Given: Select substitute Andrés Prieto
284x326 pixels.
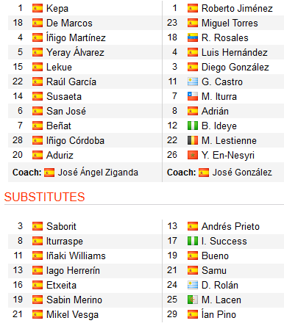Looking at the screenshot, I should (x=230, y=226).
